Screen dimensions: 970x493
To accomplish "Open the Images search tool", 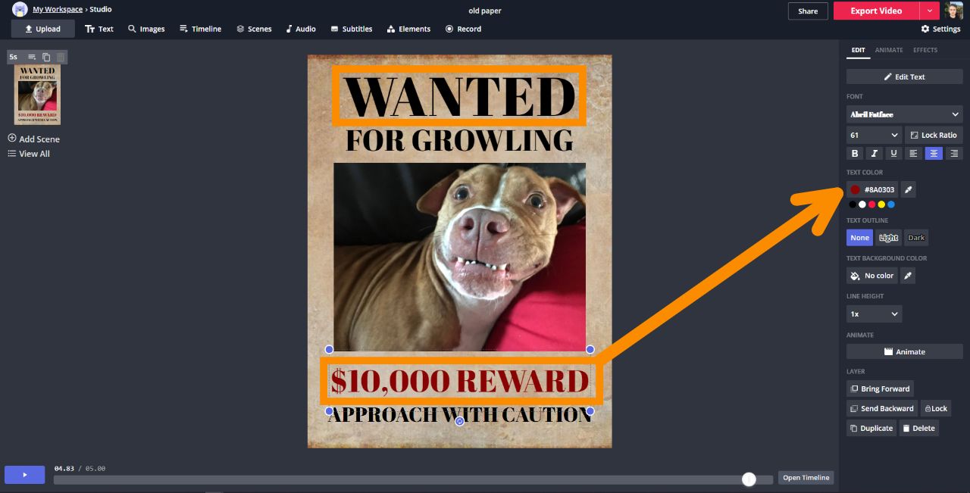I will coord(146,29).
